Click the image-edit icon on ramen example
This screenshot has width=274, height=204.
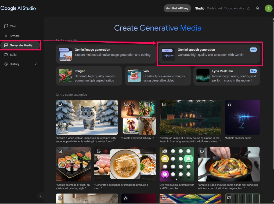(99, 151)
